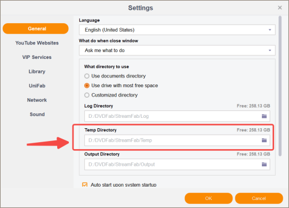Open the Language dropdown
Viewport: 289px width, 208px height.
point(177,30)
